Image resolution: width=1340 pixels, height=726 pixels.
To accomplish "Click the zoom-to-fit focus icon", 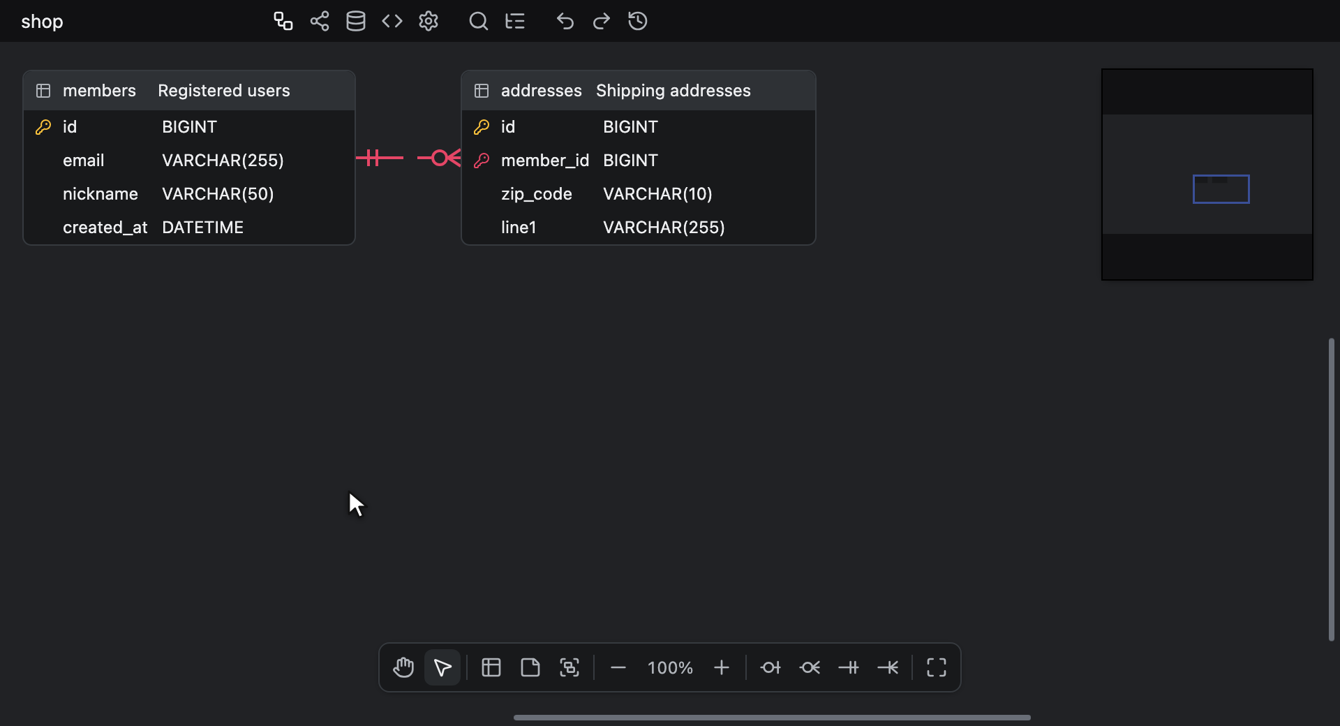I will click(x=569, y=667).
